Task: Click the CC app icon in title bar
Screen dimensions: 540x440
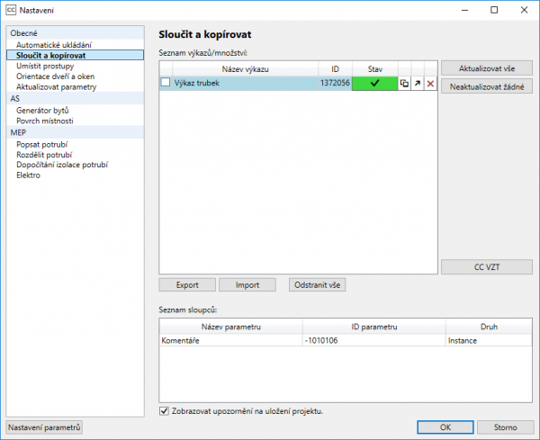Action: tap(11, 10)
